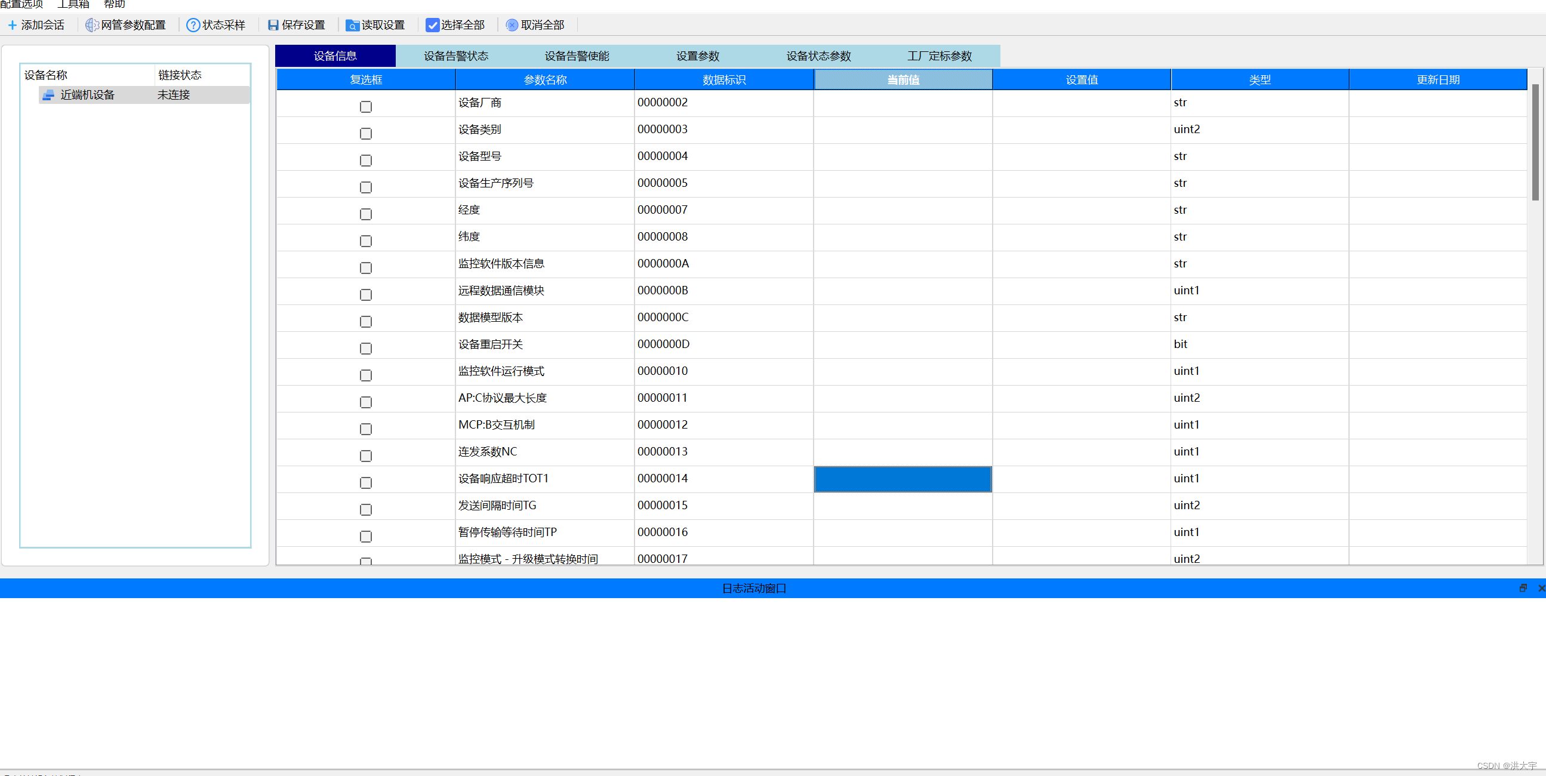Open the 工具箱 menu
This screenshot has width=1546, height=776.
73,4
